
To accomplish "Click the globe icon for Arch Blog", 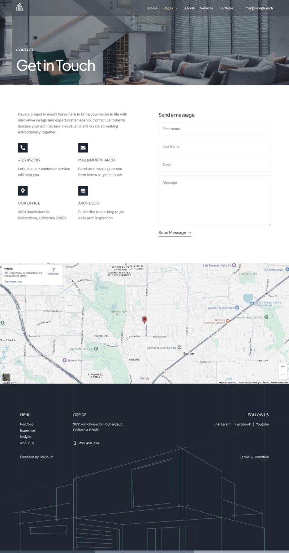I will pos(83,191).
